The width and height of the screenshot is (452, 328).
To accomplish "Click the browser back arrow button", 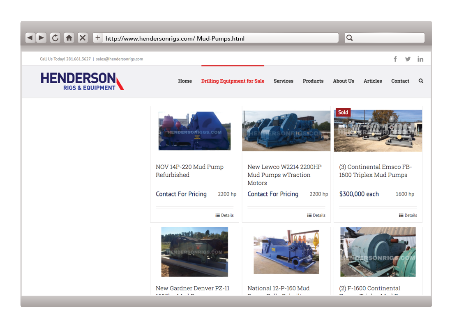I will [x=30, y=38].
